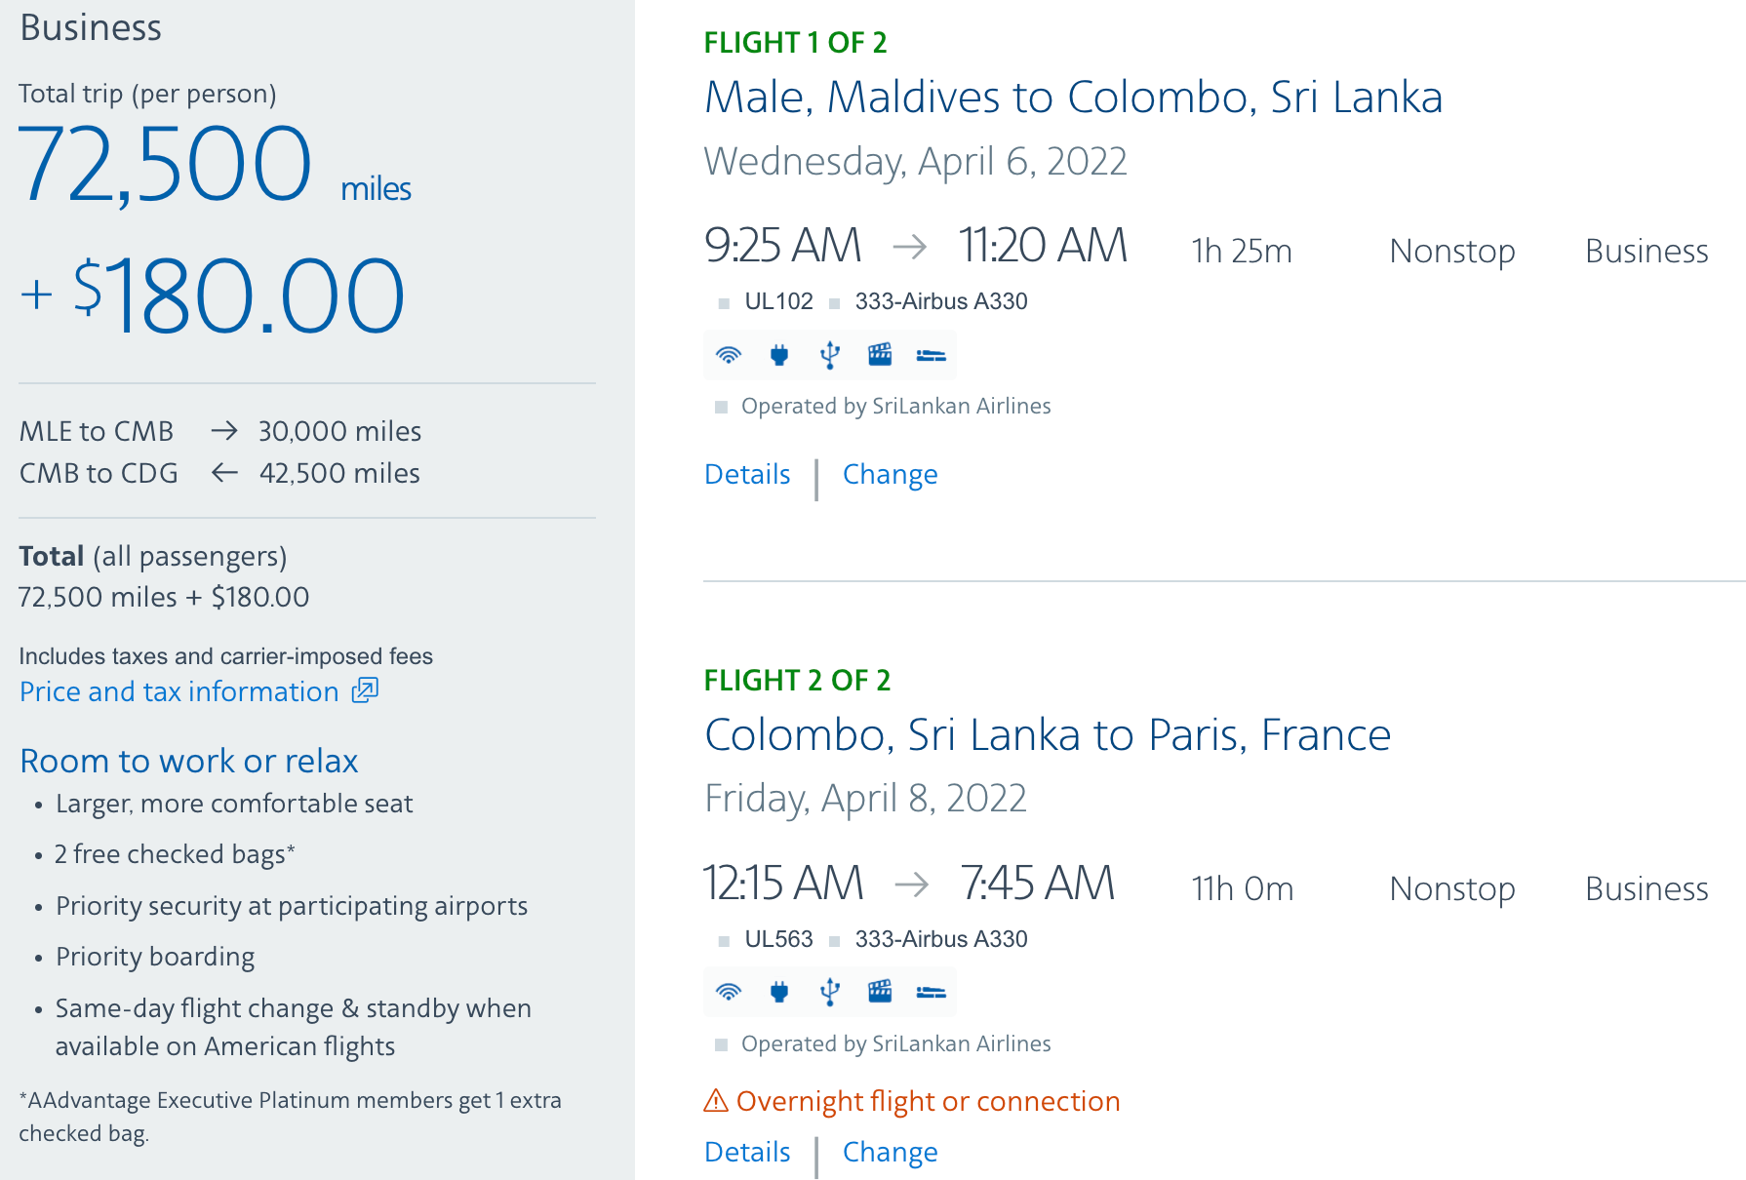The image size is (1746, 1180).
Task: Click the power plug icon on Flight 2
Action: tap(778, 992)
